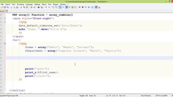
Task: Click the Zoom In toolbar icon
Action: pos(46,7)
